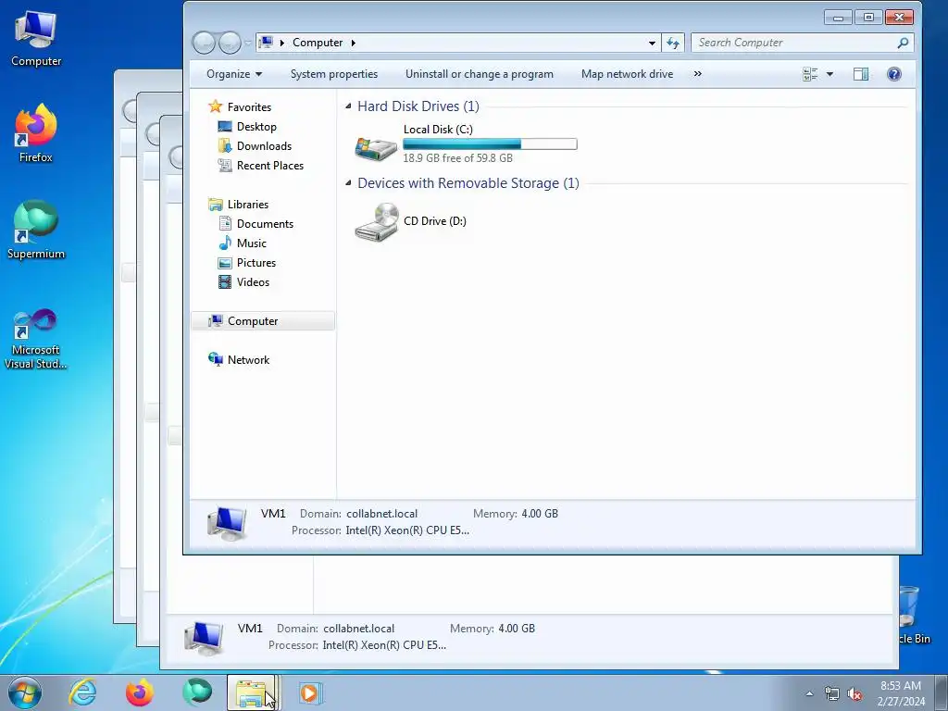This screenshot has height=711, width=948.
Task: Click the muted volume tray icon
Action: click(x=854, y=694)
